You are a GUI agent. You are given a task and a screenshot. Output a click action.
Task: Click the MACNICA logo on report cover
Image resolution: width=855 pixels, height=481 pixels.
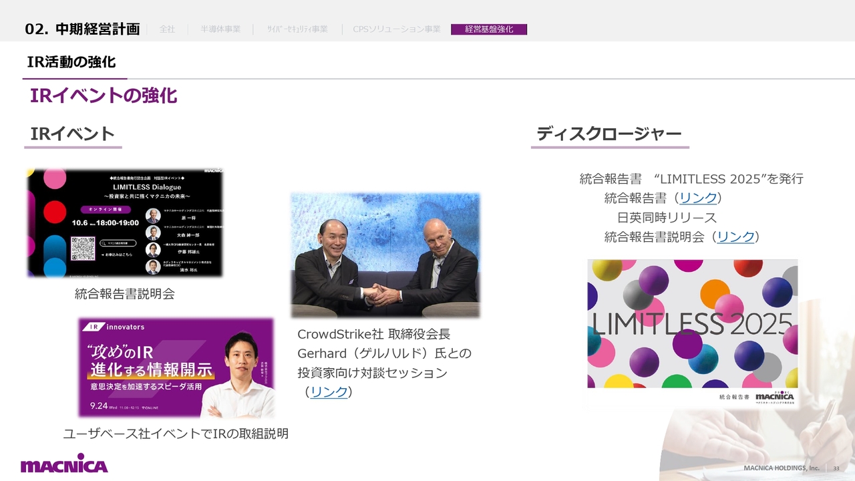tap(774, 397)
